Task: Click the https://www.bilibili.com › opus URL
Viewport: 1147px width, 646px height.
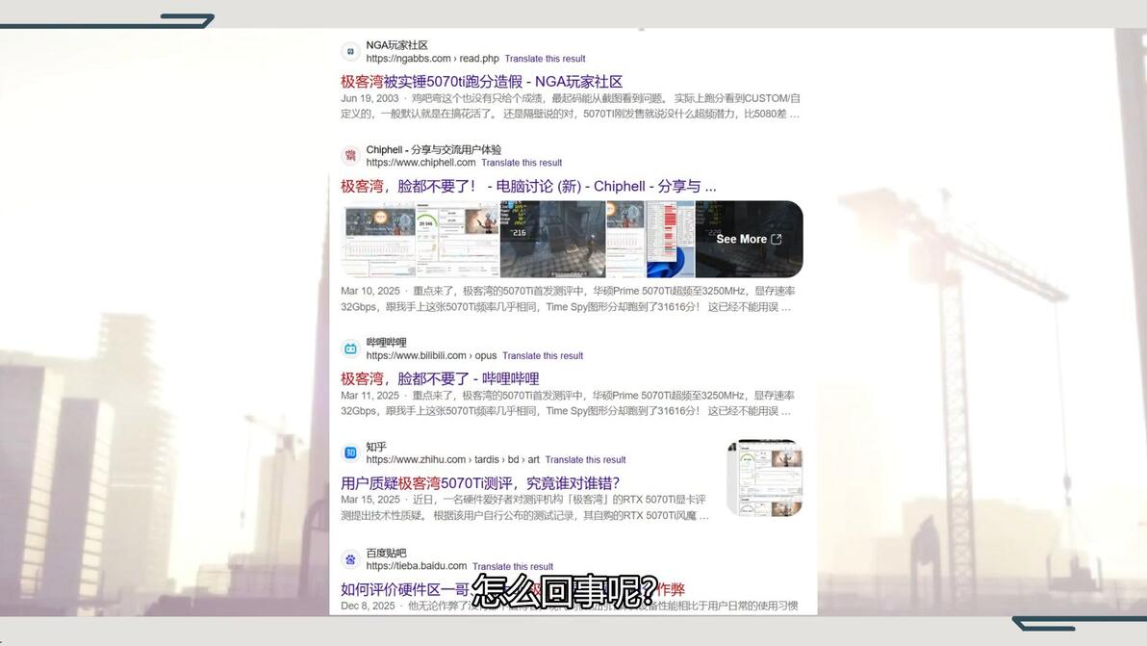Action: tap(431, 356)
